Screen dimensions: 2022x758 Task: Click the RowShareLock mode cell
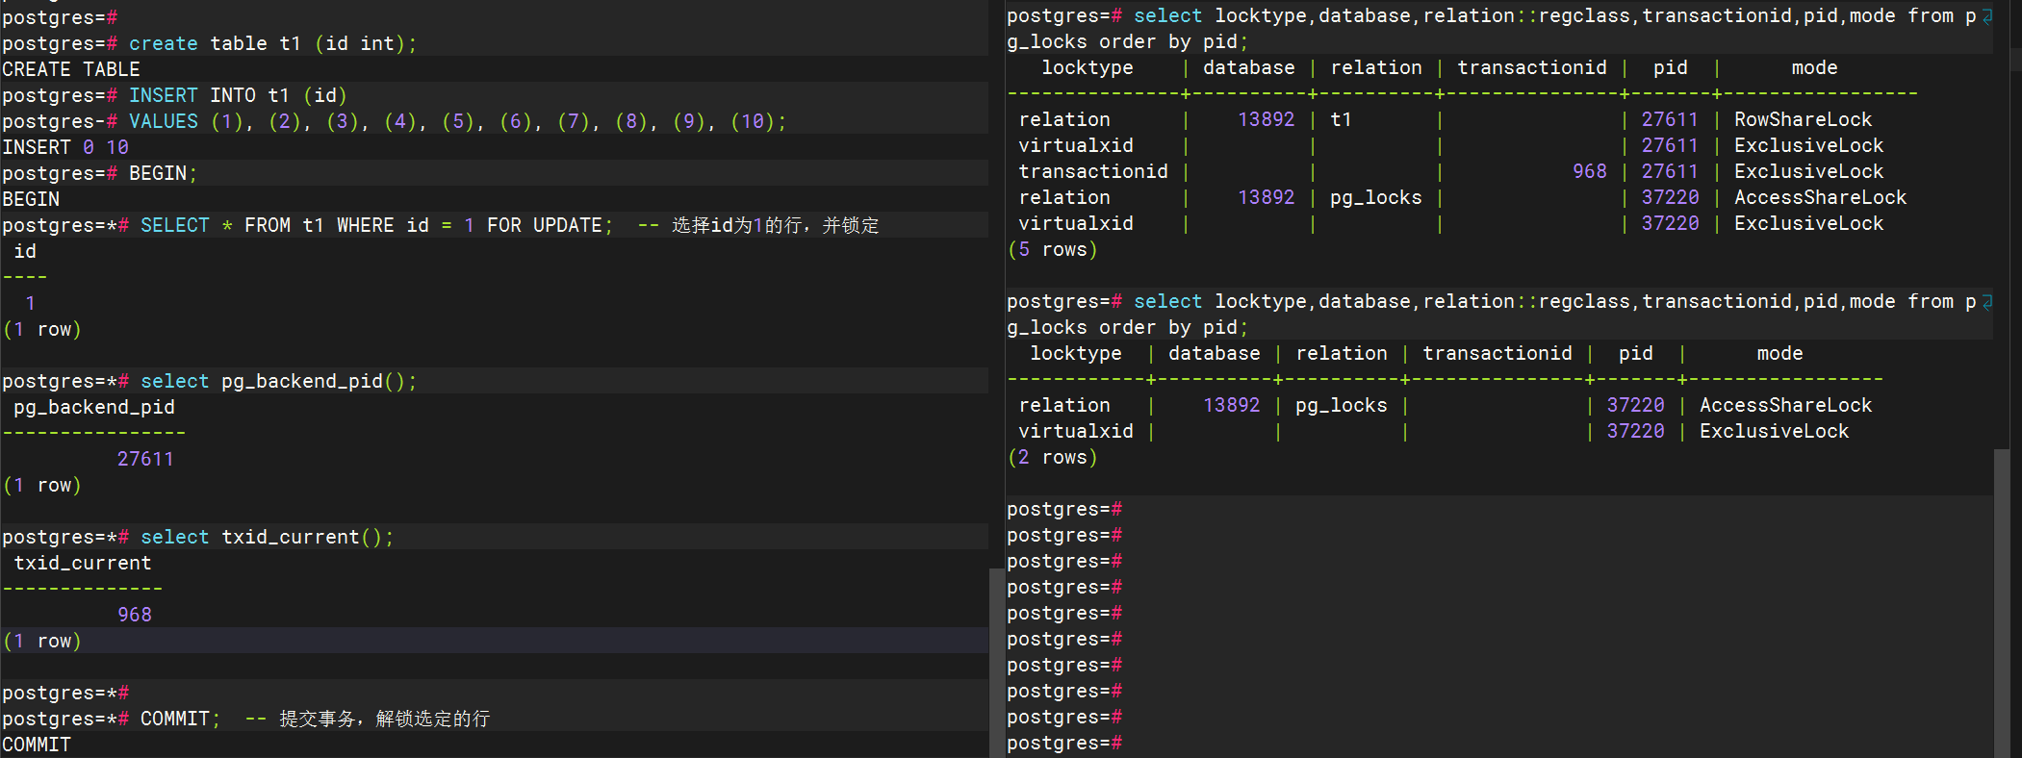pyautogui.click(x=1803, y=120)
